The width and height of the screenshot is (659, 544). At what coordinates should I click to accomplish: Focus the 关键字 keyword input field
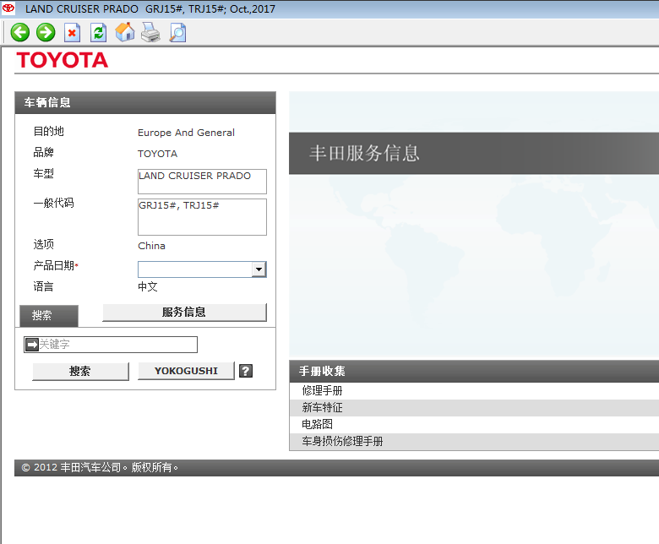[111, 345]
